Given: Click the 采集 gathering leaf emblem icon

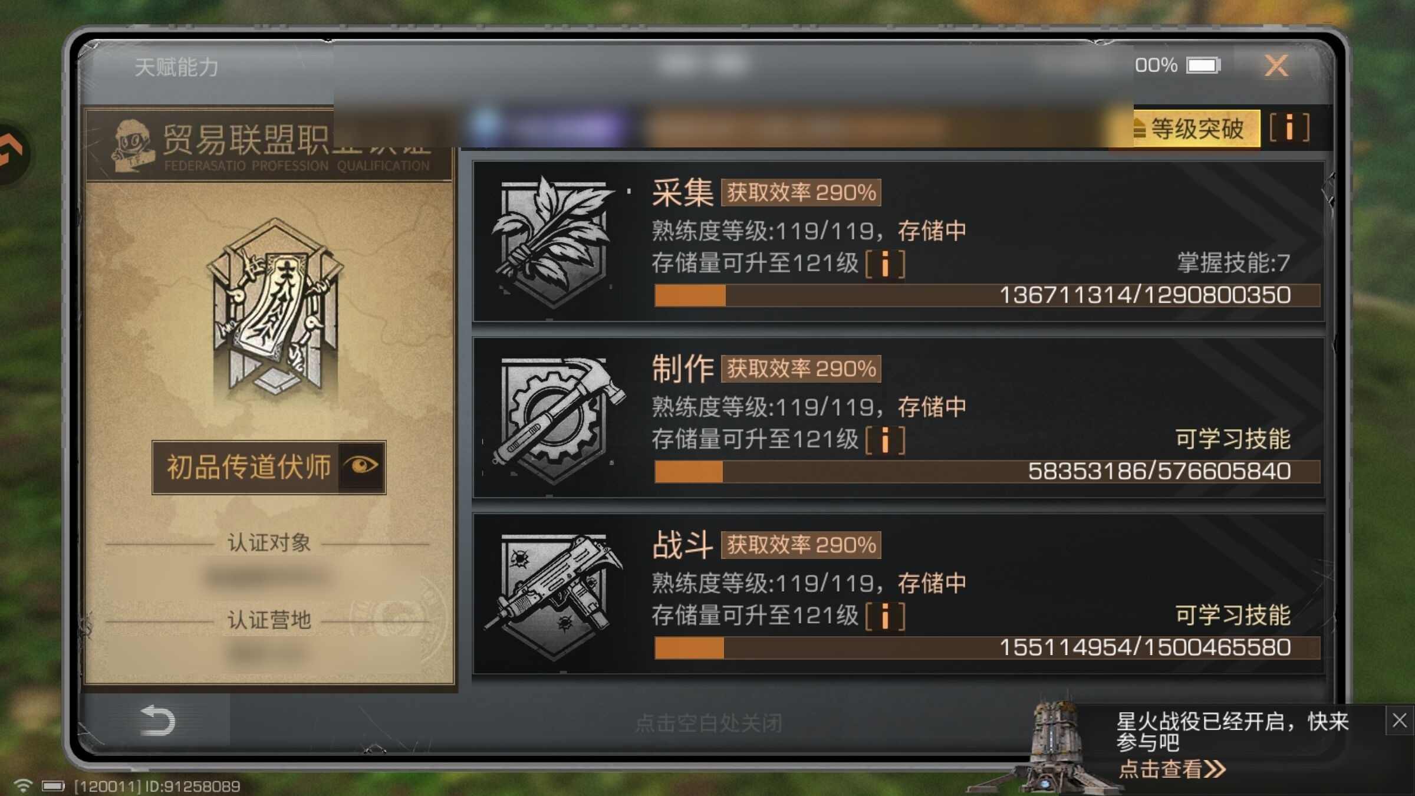Looking at the screenshot, I should 553,242.
